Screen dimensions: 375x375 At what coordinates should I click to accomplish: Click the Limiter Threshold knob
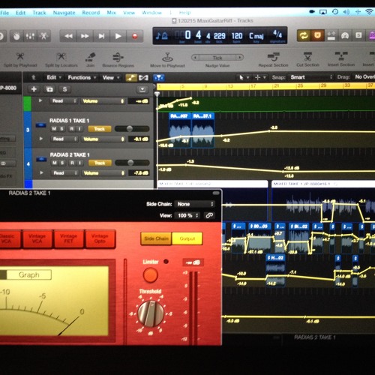click(151, 313)
